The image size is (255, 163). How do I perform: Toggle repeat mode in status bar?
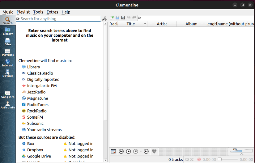[187, 160]
